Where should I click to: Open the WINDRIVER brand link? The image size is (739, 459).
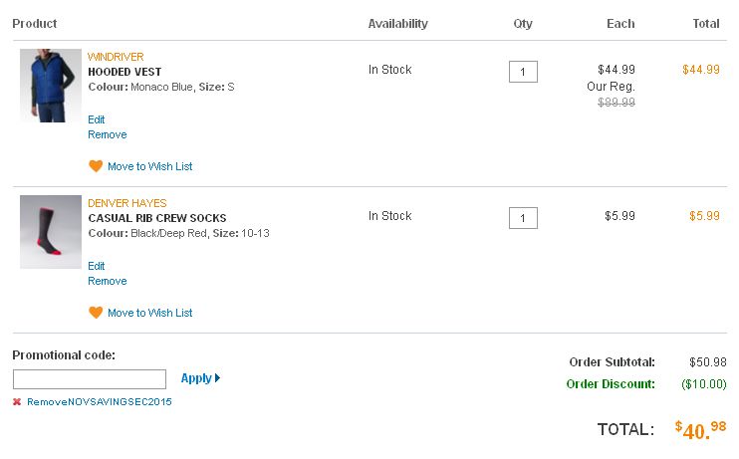[x=116, y=57]
